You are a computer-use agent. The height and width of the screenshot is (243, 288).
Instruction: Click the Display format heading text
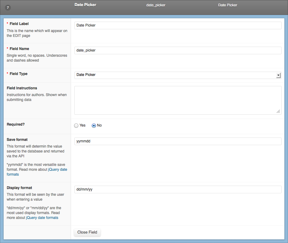pyautogui.click(x=19, y=188)
